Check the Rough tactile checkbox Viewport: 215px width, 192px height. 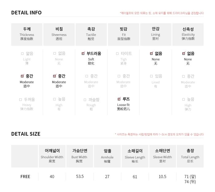85,100
